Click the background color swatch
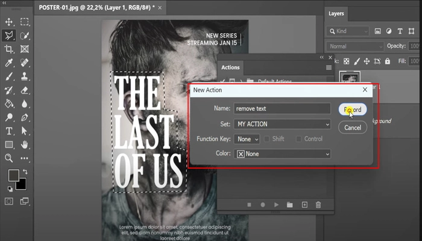 tap(22, 186)
